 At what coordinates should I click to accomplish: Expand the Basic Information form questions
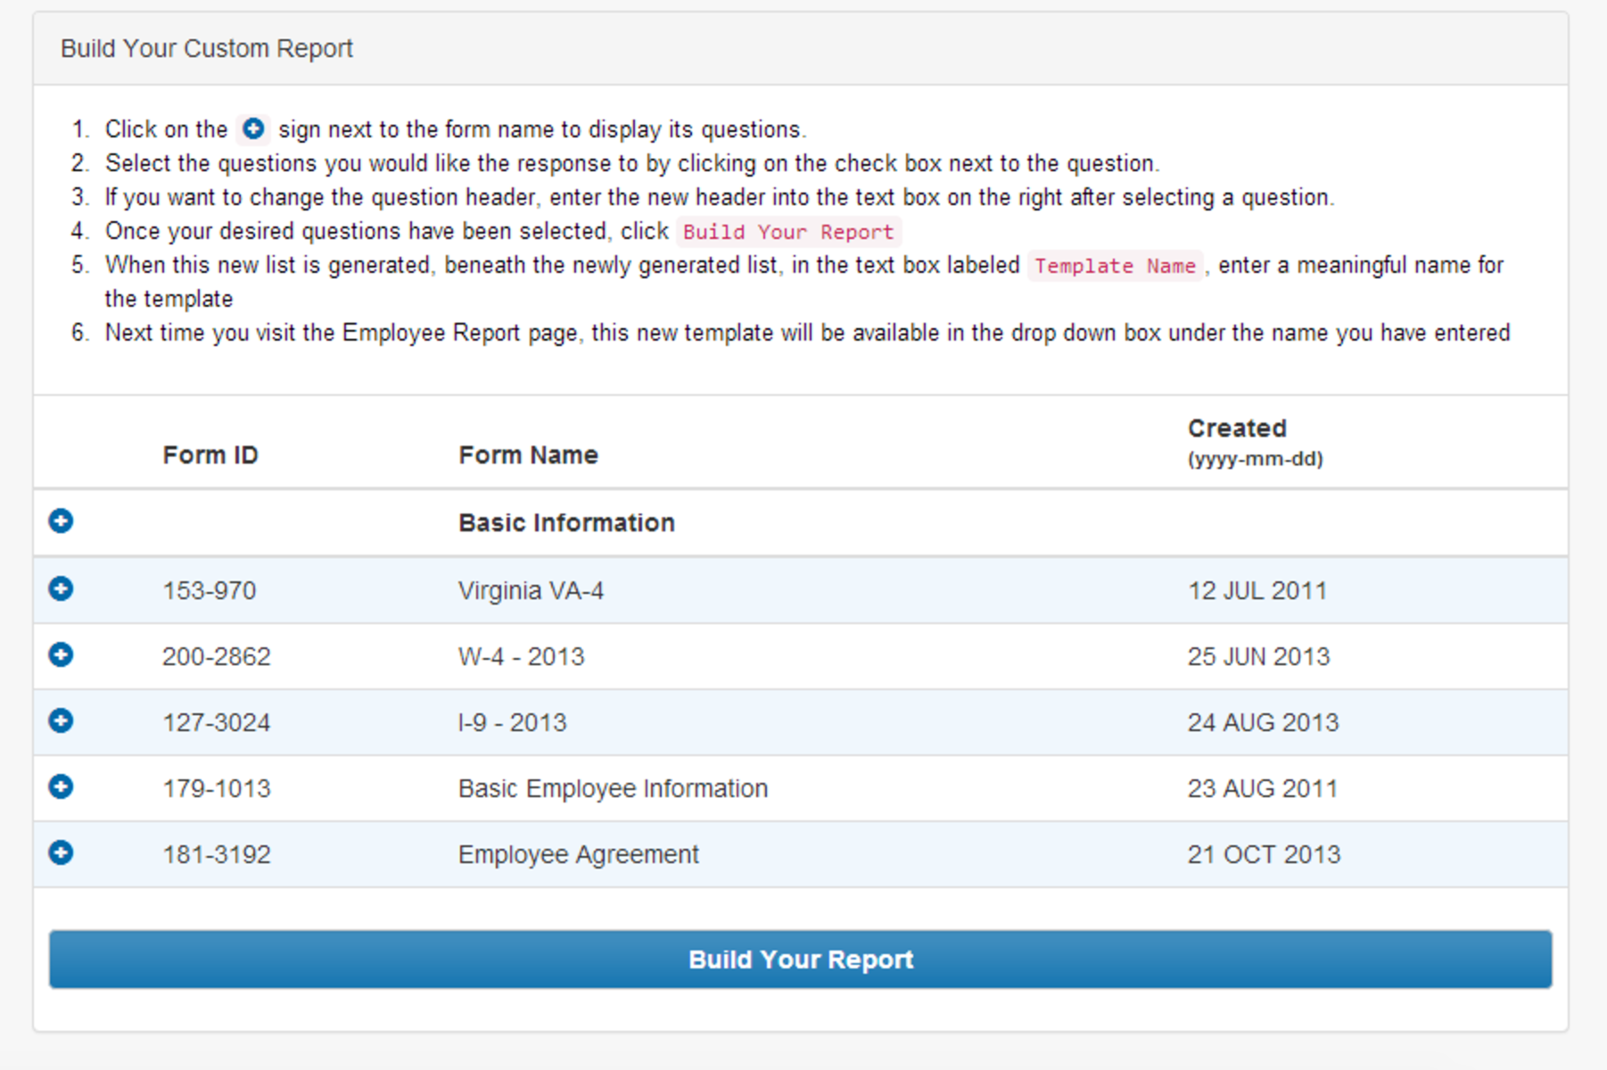[x=61, y=522]
